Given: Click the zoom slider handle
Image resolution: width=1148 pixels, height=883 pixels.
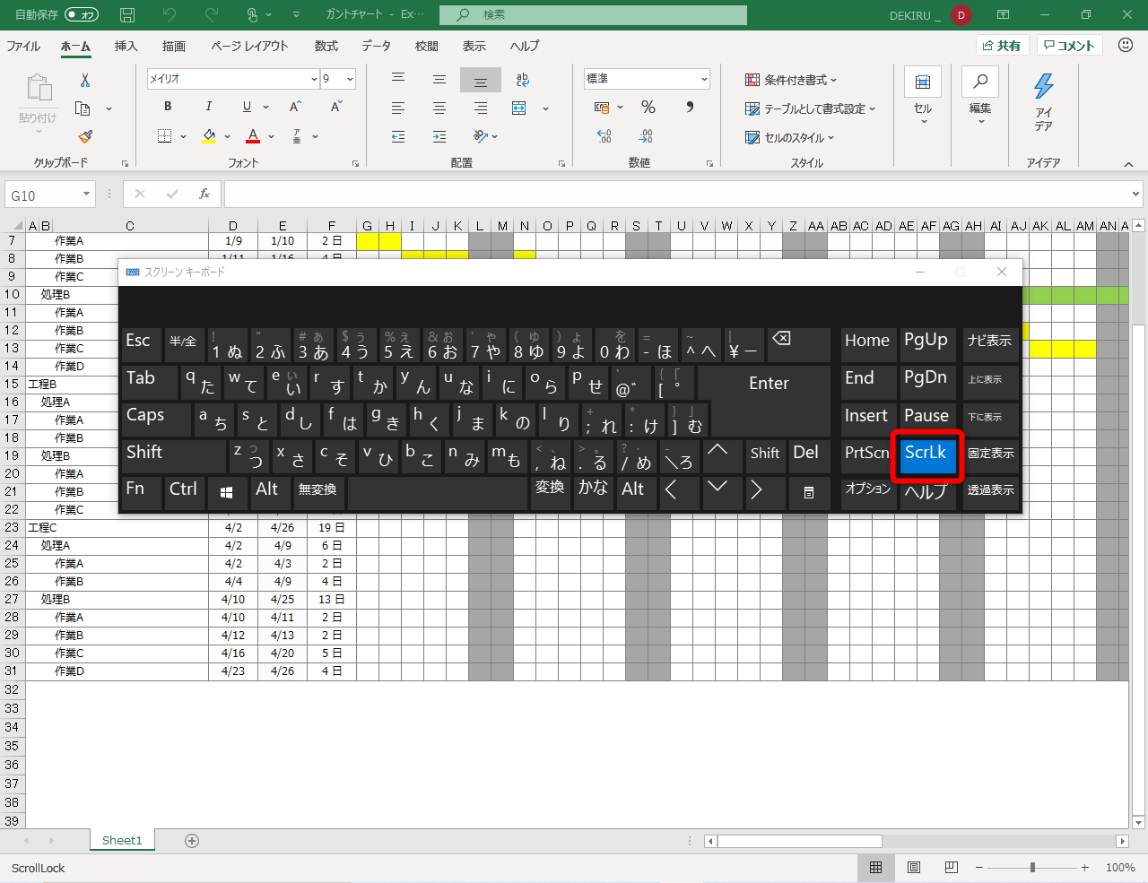Looking at the screenshot, I should (1032, 867).
